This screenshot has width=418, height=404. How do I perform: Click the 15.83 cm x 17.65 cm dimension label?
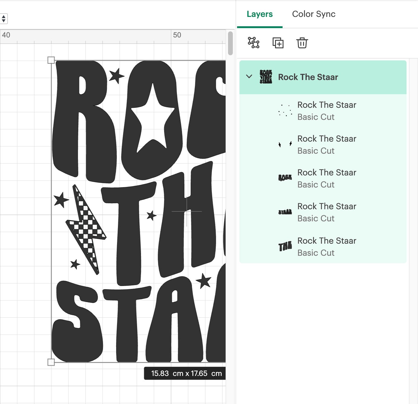click(x=185, y=373)
